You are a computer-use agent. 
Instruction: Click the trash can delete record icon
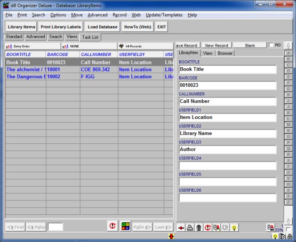(198, 228)
